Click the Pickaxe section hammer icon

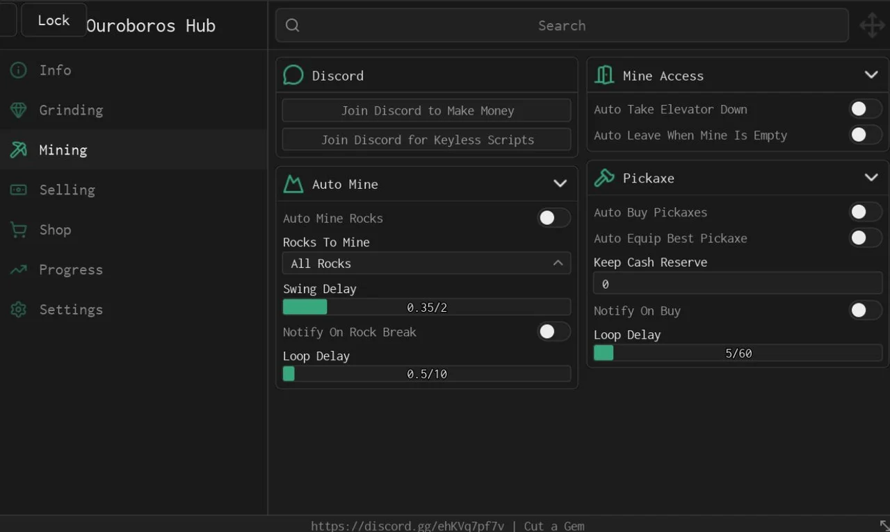[x=604, y=178]
